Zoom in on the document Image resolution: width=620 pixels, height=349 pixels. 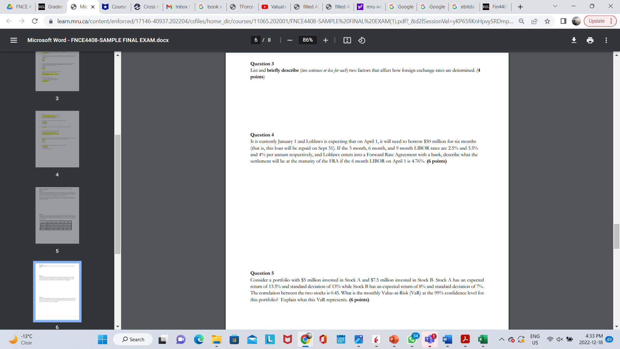coord(325,40)
